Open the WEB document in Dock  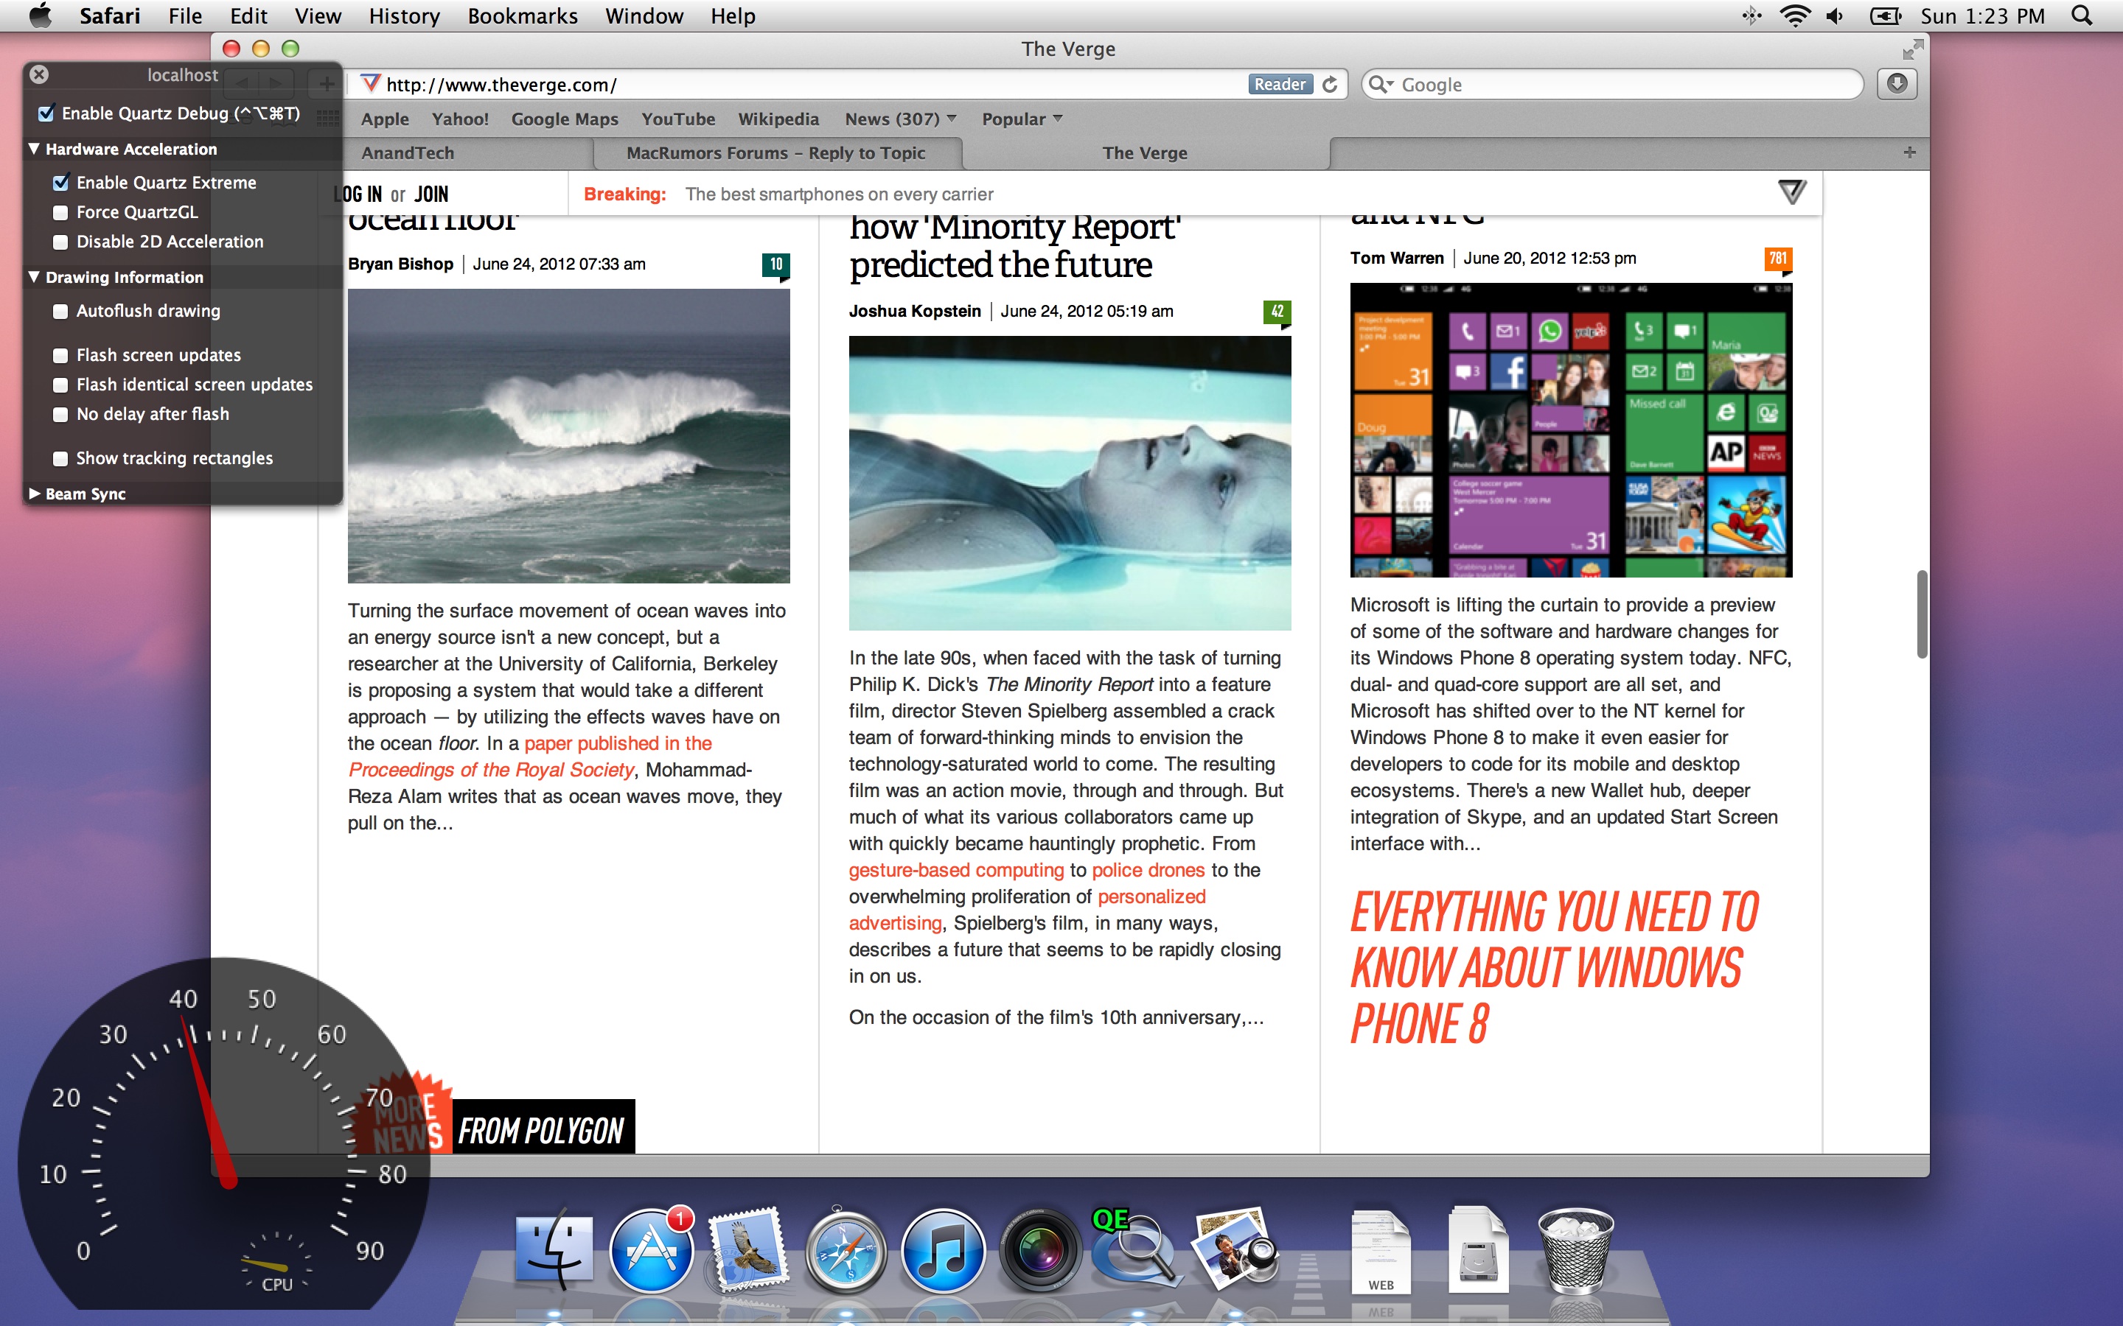[x=1381, y=1252]
